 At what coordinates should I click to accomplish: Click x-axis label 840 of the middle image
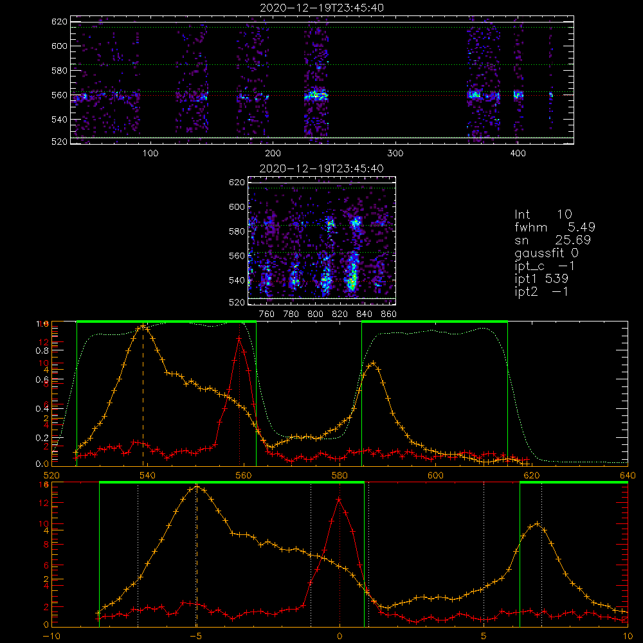pos(364,314)
